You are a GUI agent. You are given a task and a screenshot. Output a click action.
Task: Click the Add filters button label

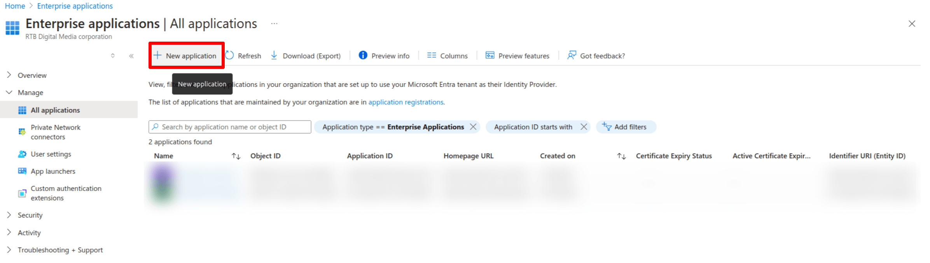(630, 127)
